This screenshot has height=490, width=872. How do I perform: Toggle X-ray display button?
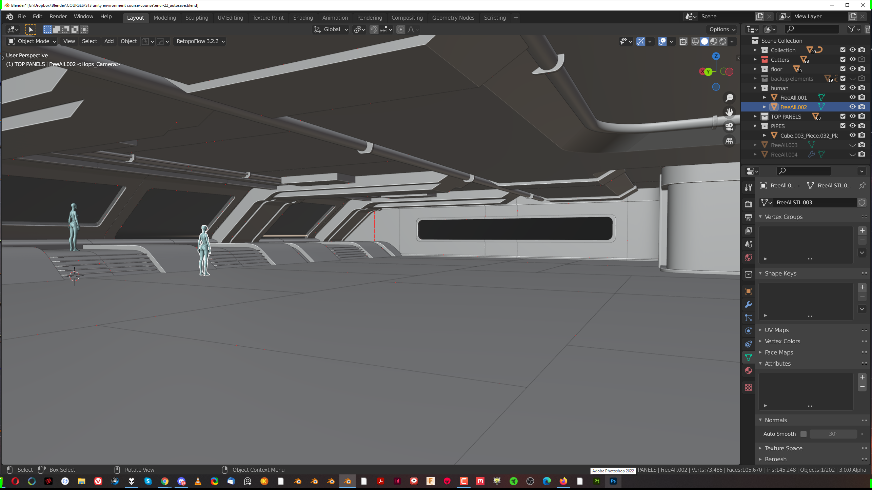pos(683,41)
